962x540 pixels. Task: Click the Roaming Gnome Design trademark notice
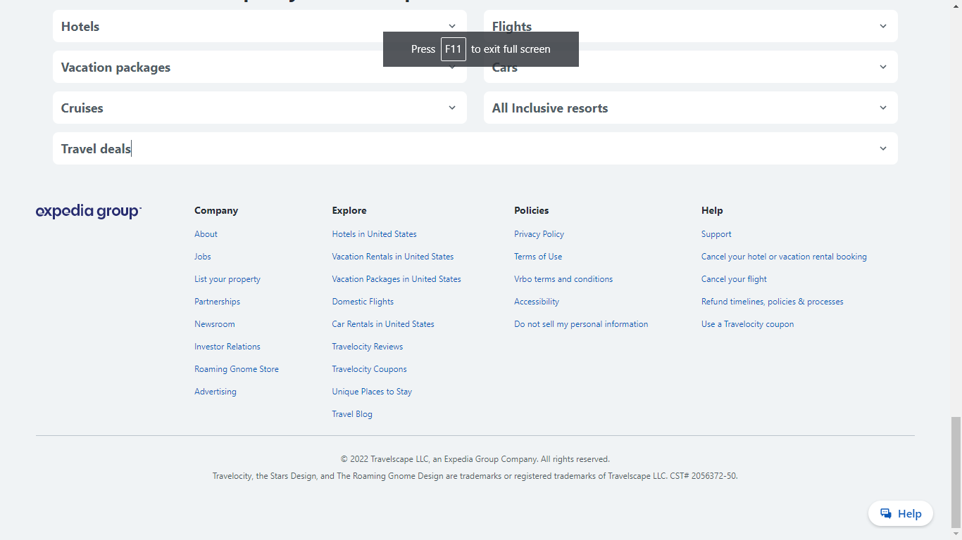(475, 476)
